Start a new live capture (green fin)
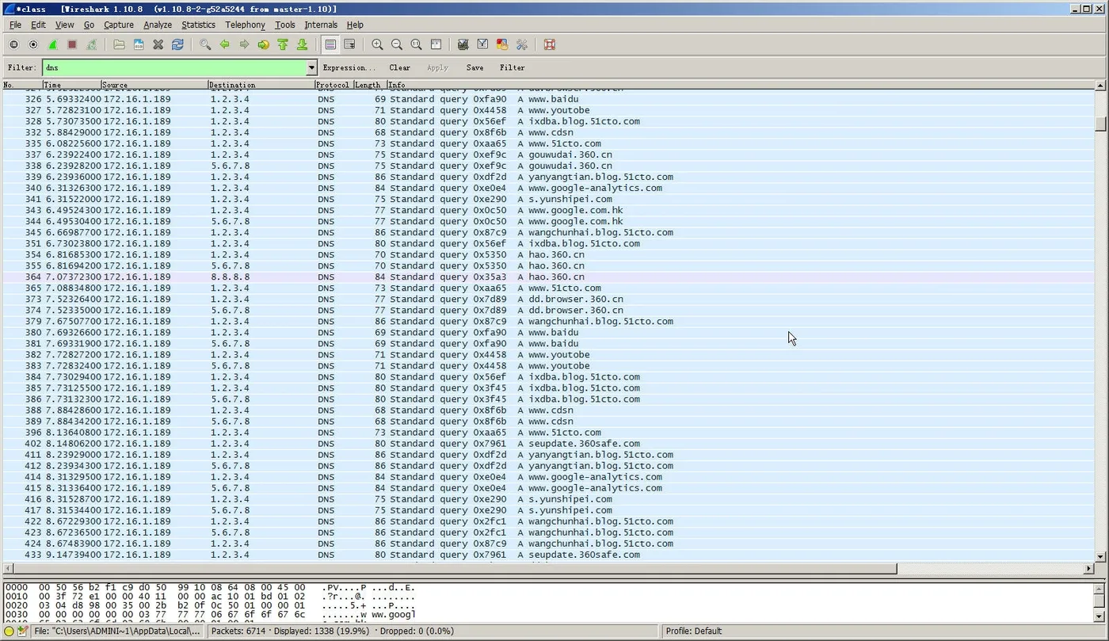Viewport: 1109px width, 641px height. [52, 45]
